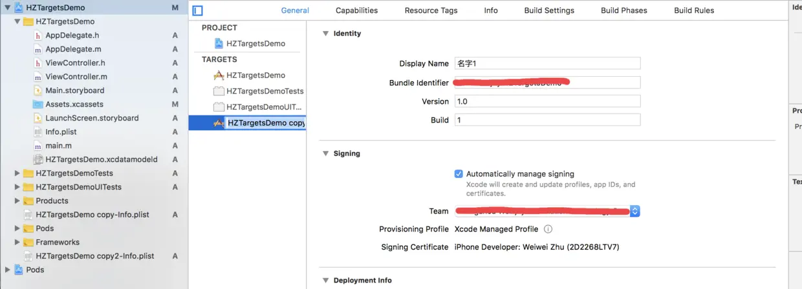Click the HZTargetsDemo.xcdatamodeld file icon
Screen dimensions: 802x289
pyautogui.click(x=38, y=159)
